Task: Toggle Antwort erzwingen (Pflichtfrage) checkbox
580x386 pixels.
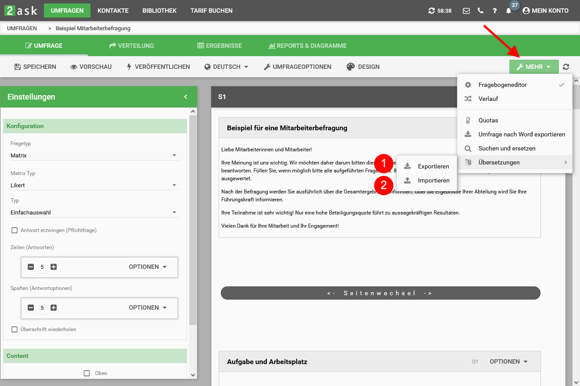Action: pos(14,230)
